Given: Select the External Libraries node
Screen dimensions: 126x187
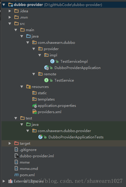Looking at the screenshot, I should 29,181.
